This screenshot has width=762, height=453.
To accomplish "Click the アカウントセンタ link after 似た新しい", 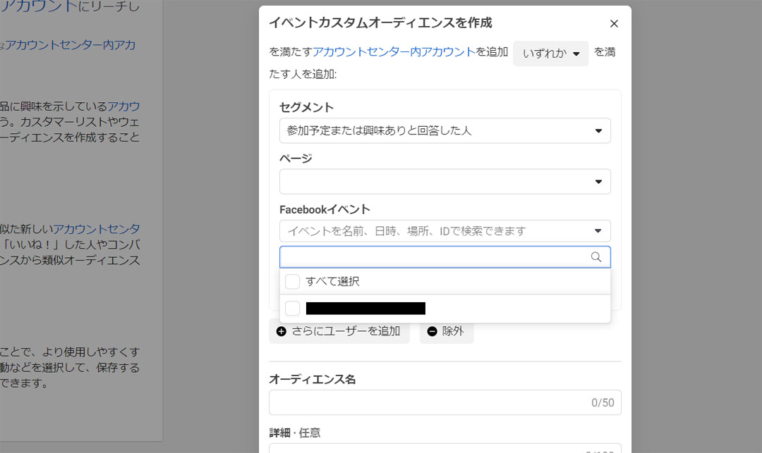I will [x=97, y=229].
